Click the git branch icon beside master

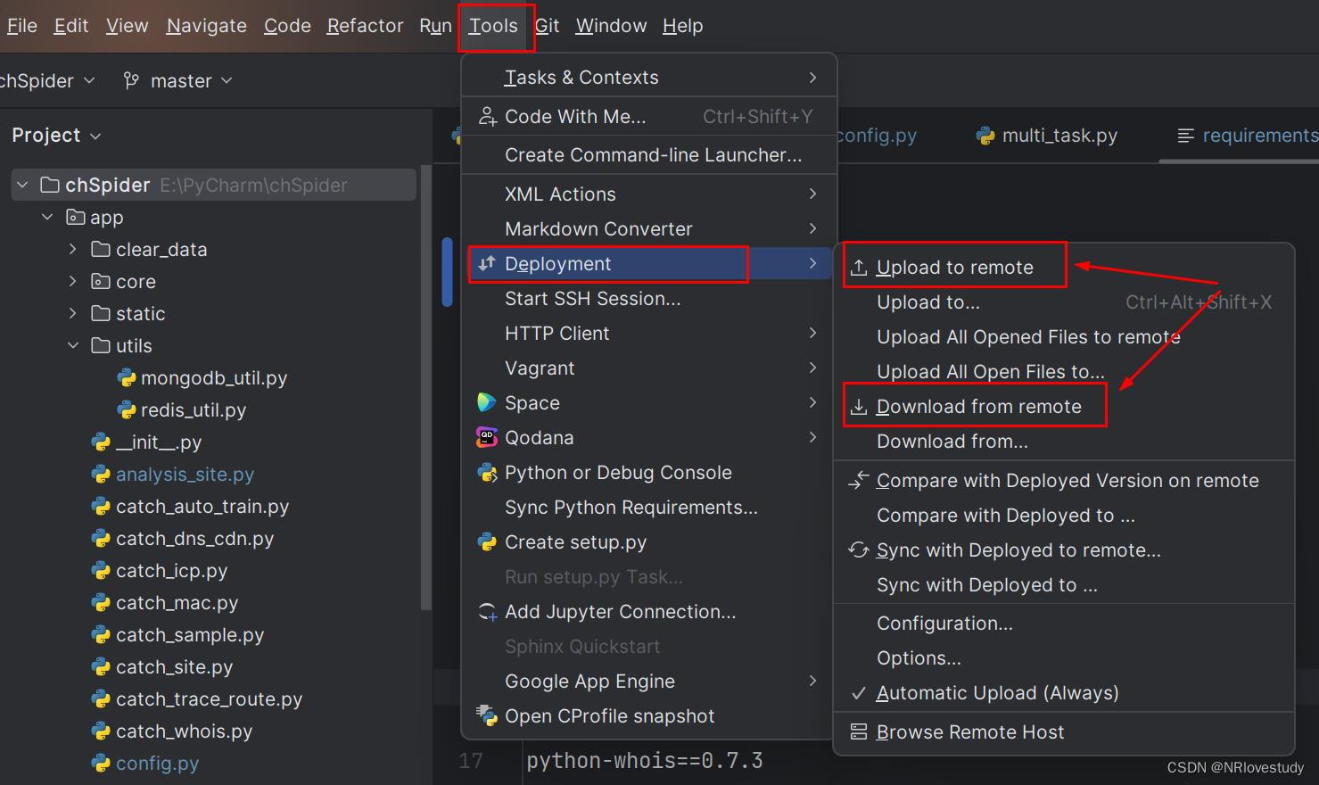click(x=130, y=80)
